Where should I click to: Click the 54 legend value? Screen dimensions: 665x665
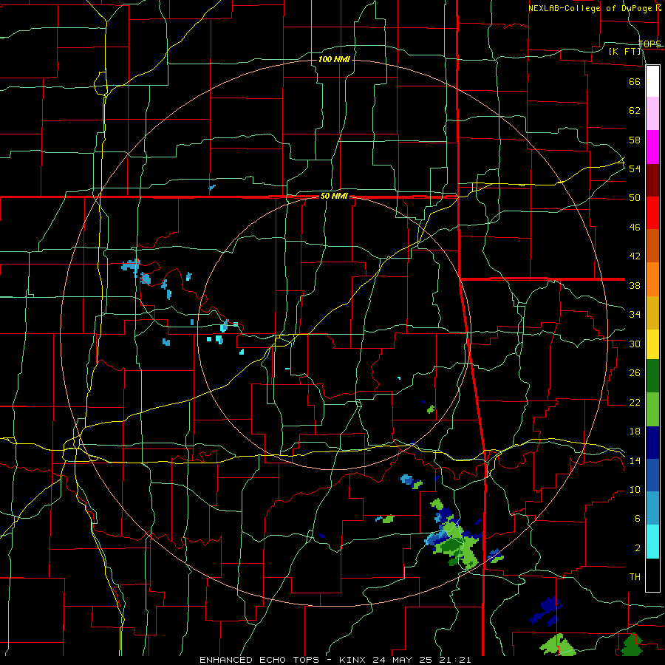pos(635,168)
